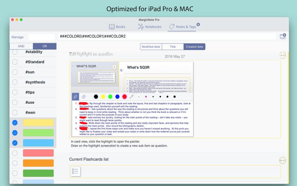This screenshot has height=186, width=297.
Task: Uncheck the blue color filter
Action: pyautogui.click(x=15, y=143)
